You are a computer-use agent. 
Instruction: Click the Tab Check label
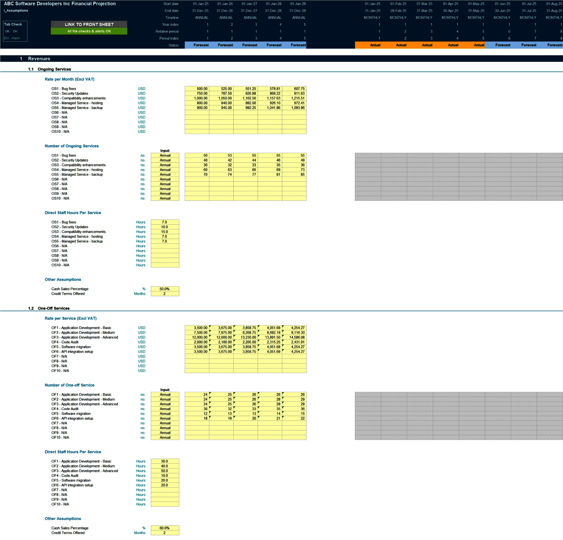[x=13, y=24]
